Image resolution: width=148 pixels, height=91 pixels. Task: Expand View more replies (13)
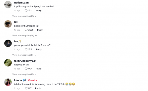24,74
